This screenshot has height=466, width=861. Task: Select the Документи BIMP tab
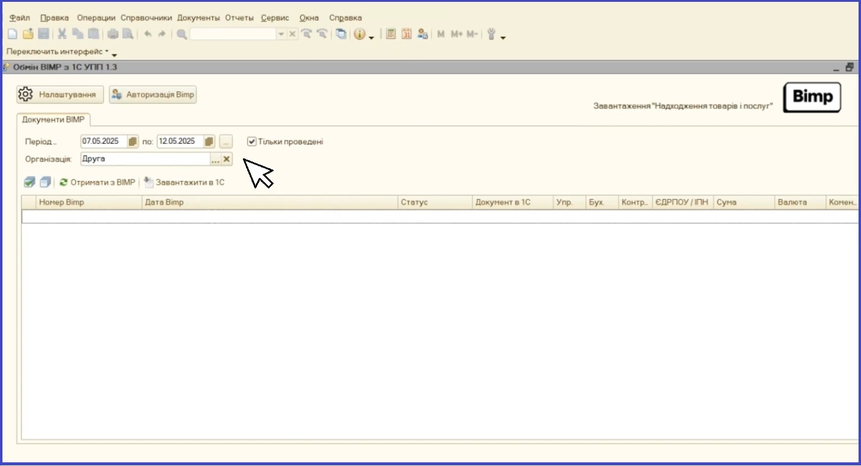(x=53, y=119)
